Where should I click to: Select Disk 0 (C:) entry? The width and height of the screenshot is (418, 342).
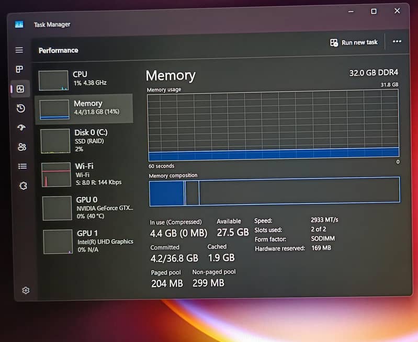coord(85,141)
